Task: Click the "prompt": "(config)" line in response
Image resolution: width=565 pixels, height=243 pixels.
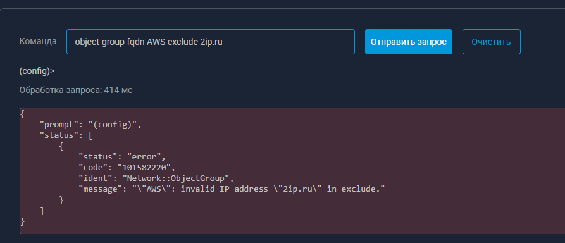Action: pyautogui.click(x=90, y=125)
